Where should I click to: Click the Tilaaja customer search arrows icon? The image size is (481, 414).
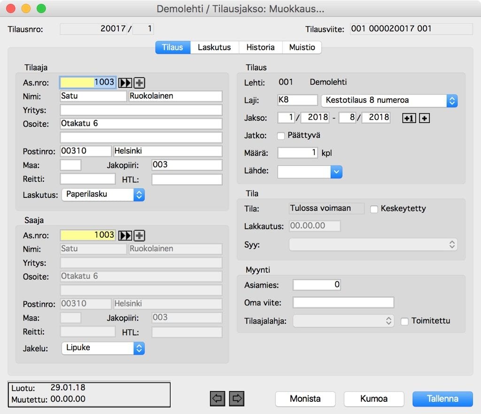point(125,83)
